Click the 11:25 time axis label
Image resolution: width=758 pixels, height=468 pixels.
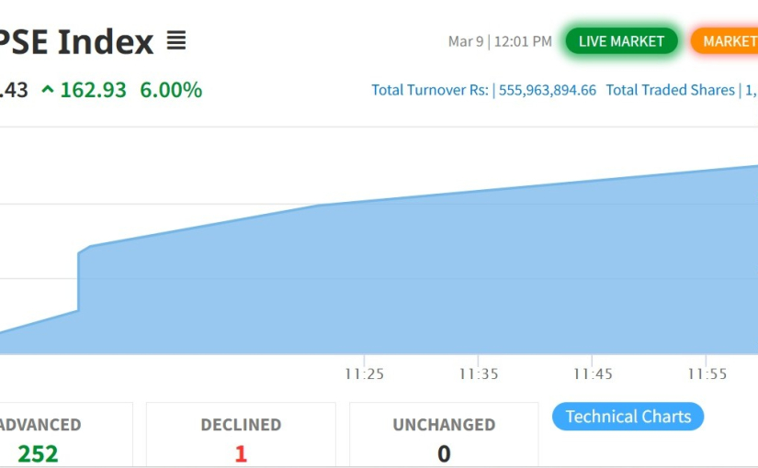[364, 374]
